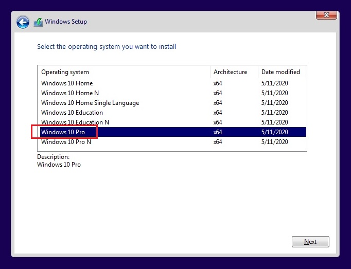
Task: Click Next to continue installation
Action: [x=310, y=242]
